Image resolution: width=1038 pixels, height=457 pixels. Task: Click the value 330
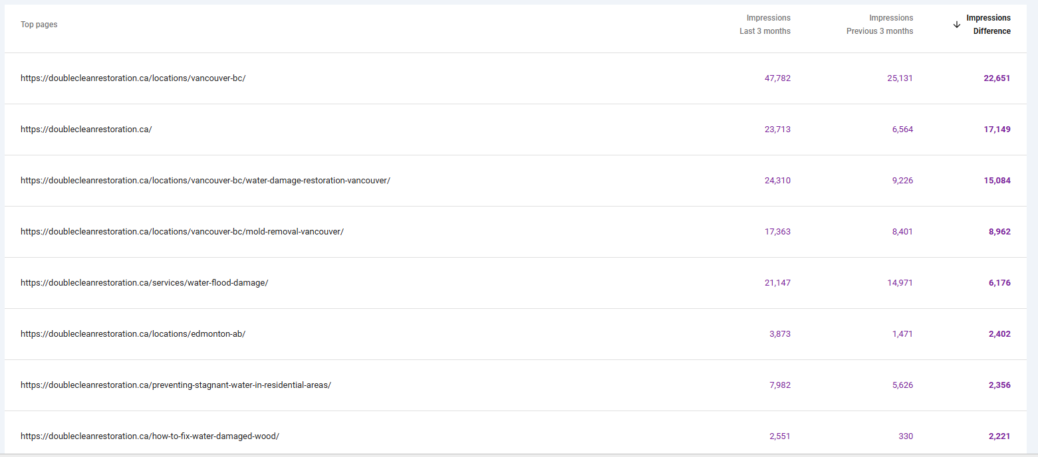906,436
